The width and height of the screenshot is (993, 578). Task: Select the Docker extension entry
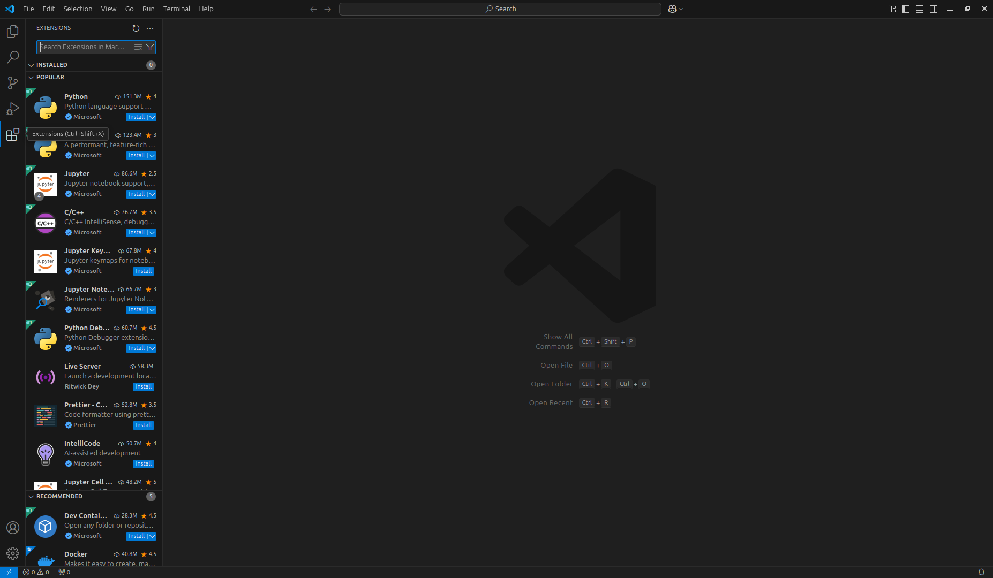94,557
